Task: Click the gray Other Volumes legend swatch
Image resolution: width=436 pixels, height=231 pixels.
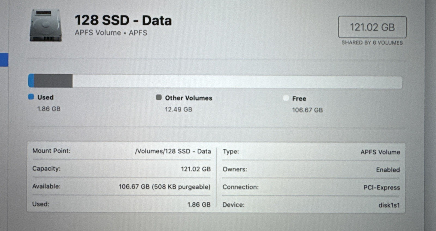Action: click(159, 97)
